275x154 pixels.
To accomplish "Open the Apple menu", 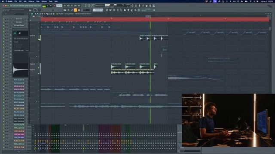I will [3, 1].
